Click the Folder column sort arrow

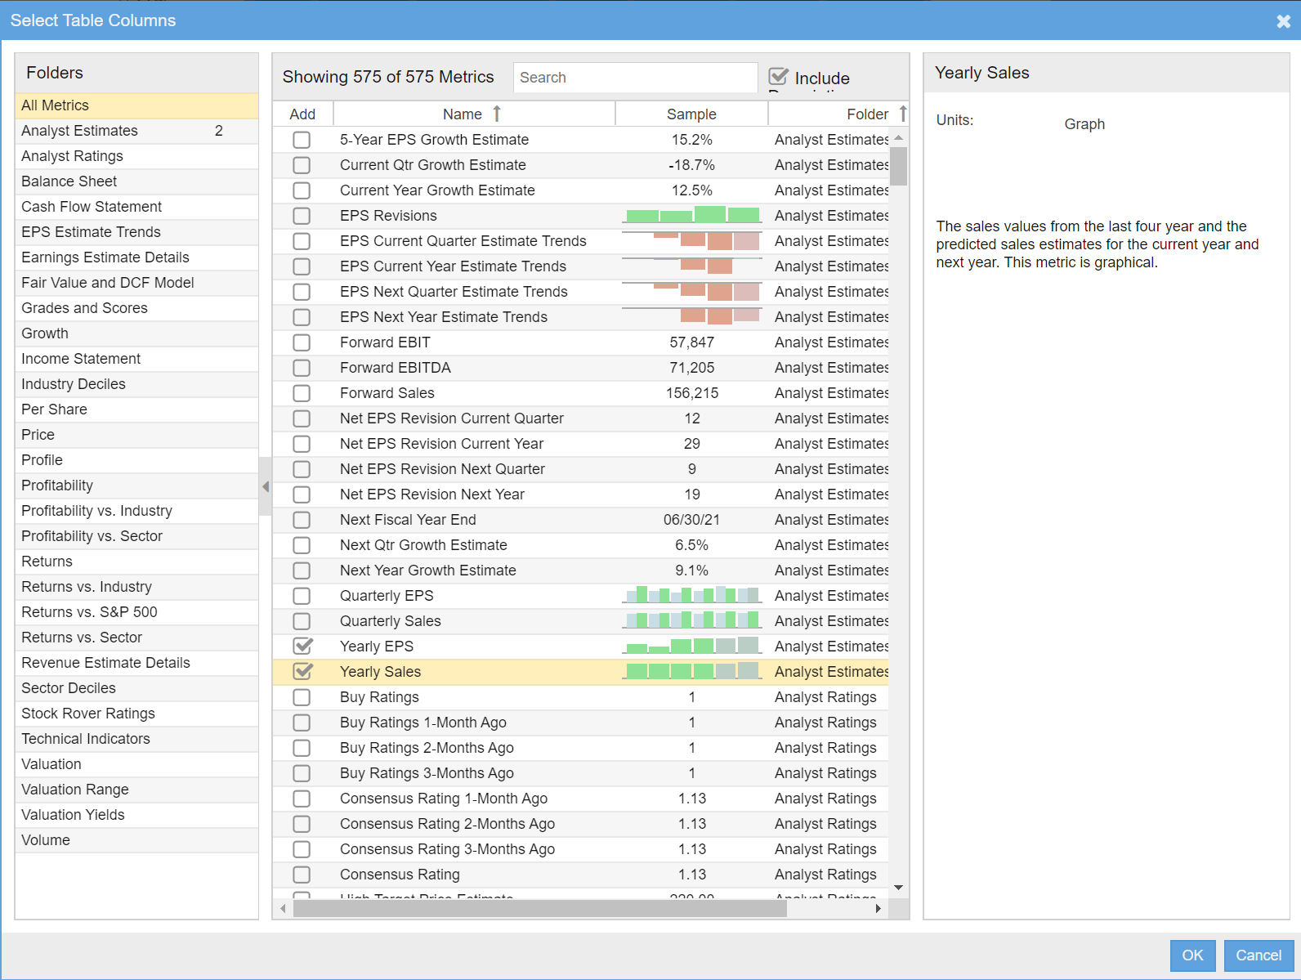[902, 114]
